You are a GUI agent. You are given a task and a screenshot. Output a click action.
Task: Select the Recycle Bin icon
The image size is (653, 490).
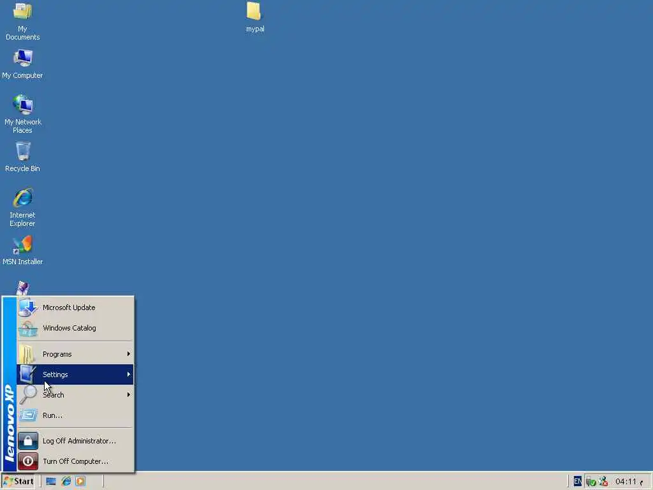coord(22,157)
